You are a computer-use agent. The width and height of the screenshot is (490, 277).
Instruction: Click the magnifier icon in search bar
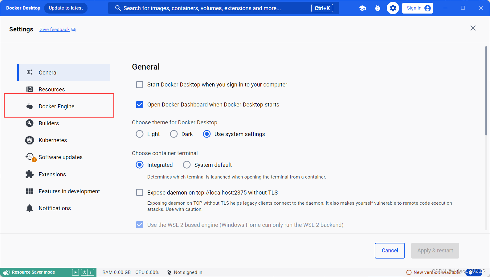pyautogui.click(x=118, y=8)
